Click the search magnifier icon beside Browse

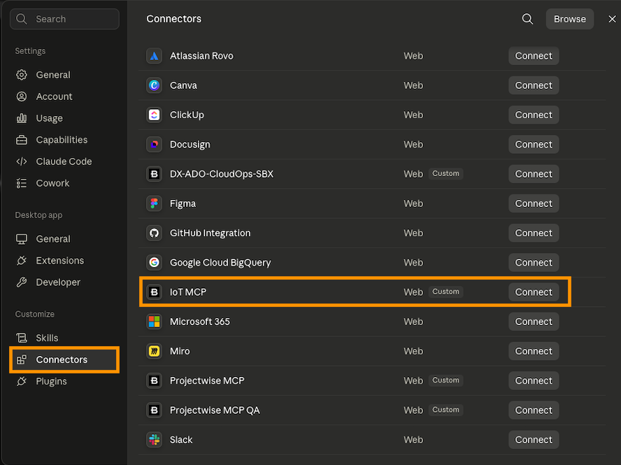[527, 19]
